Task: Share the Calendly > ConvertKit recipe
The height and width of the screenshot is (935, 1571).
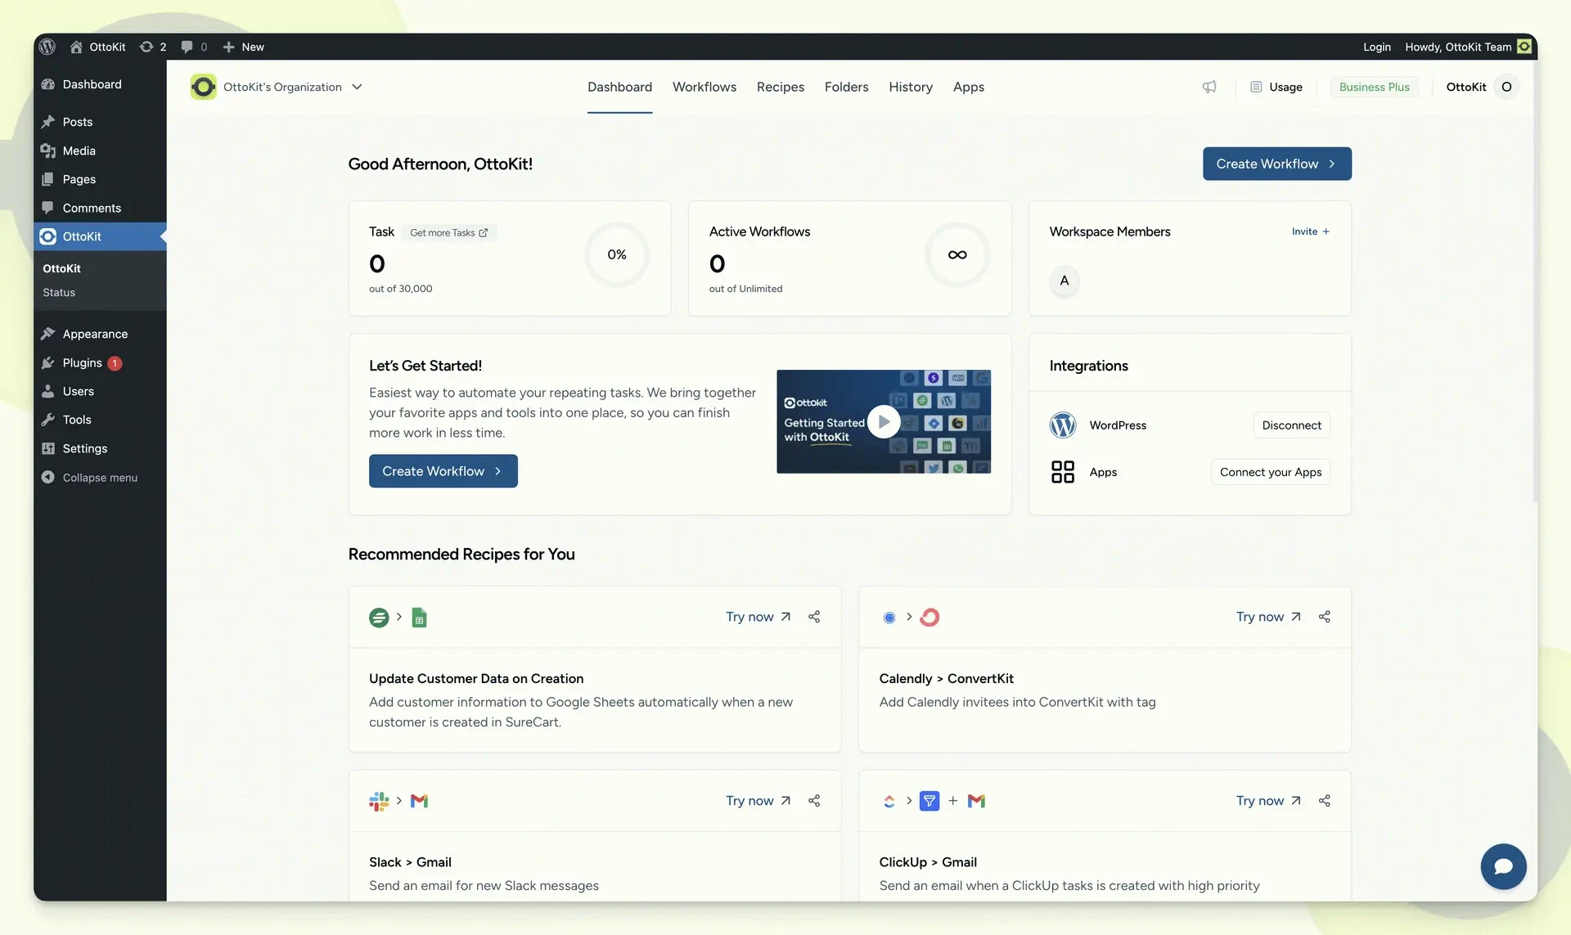Action: tap(1324, 617)
